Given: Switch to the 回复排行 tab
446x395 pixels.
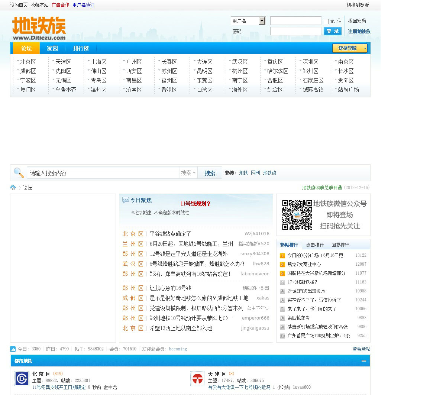Looking at the screenshot, I should coord(340,245).
